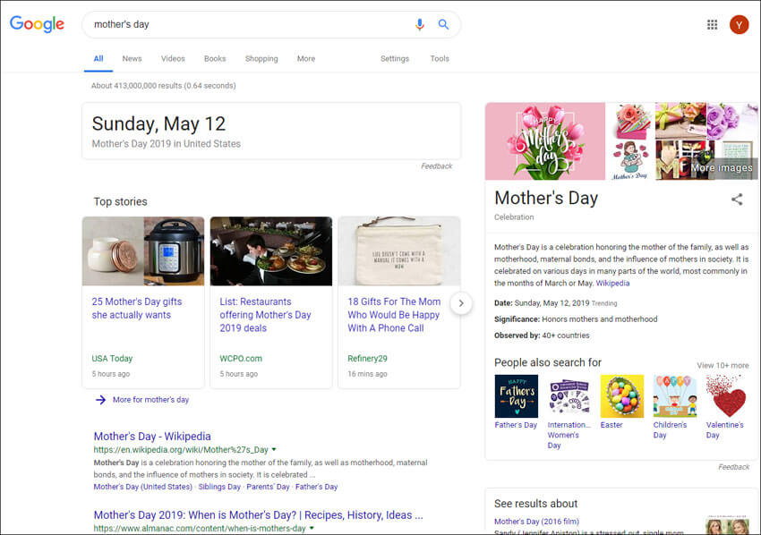Click More images overlay
761x535 pixels.
point(722,168)
